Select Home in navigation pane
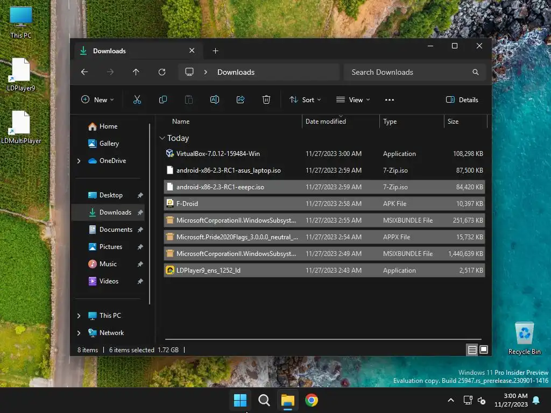 (x=108, y=126)
